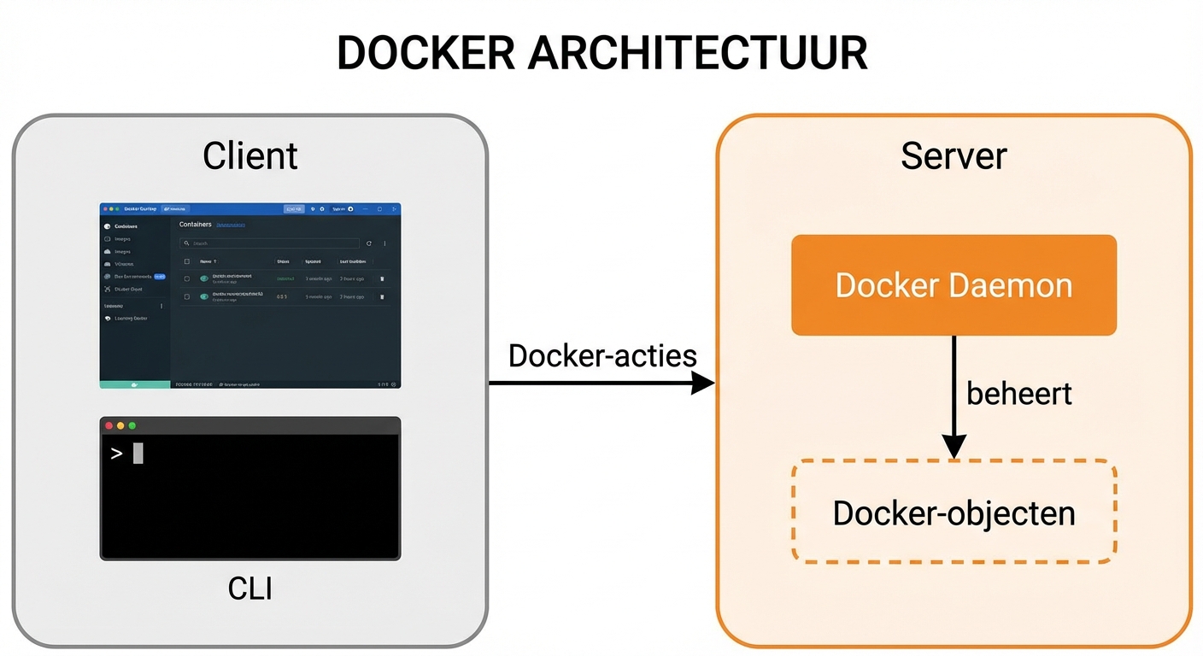Open the three-dot overflow menu beside refresh
Image resolution: width=1203 pixels, height=656 pixels.
point(384,243)
